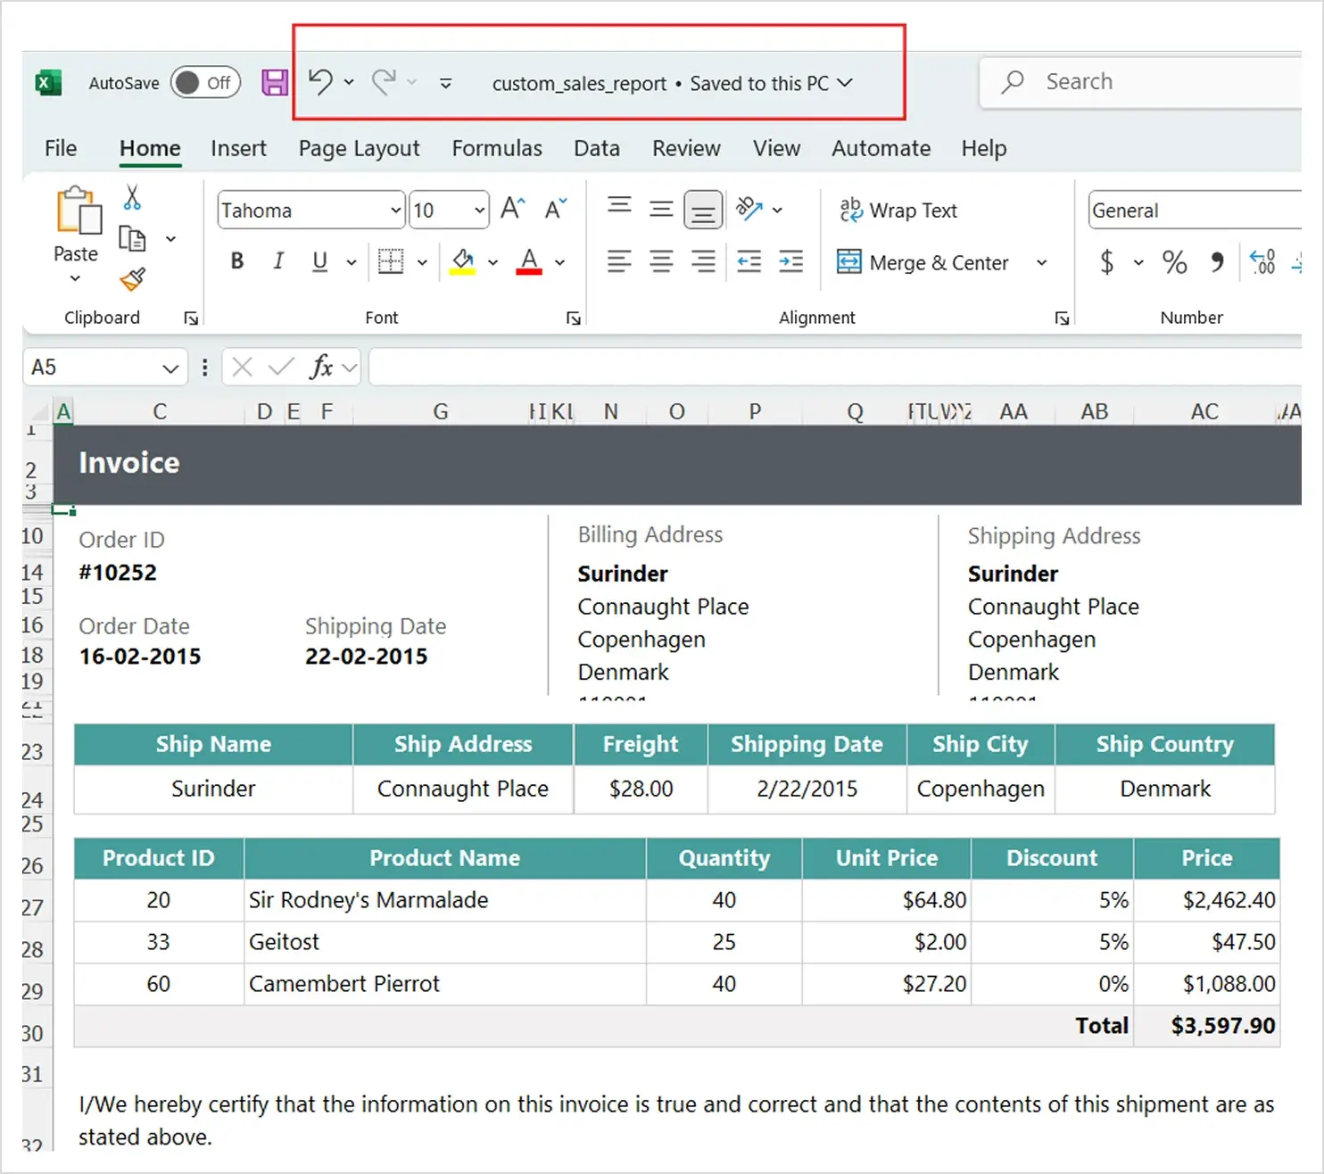Click the Top Align icon
Screen dimensions: 1324x1174
click(x=619, y=207)
